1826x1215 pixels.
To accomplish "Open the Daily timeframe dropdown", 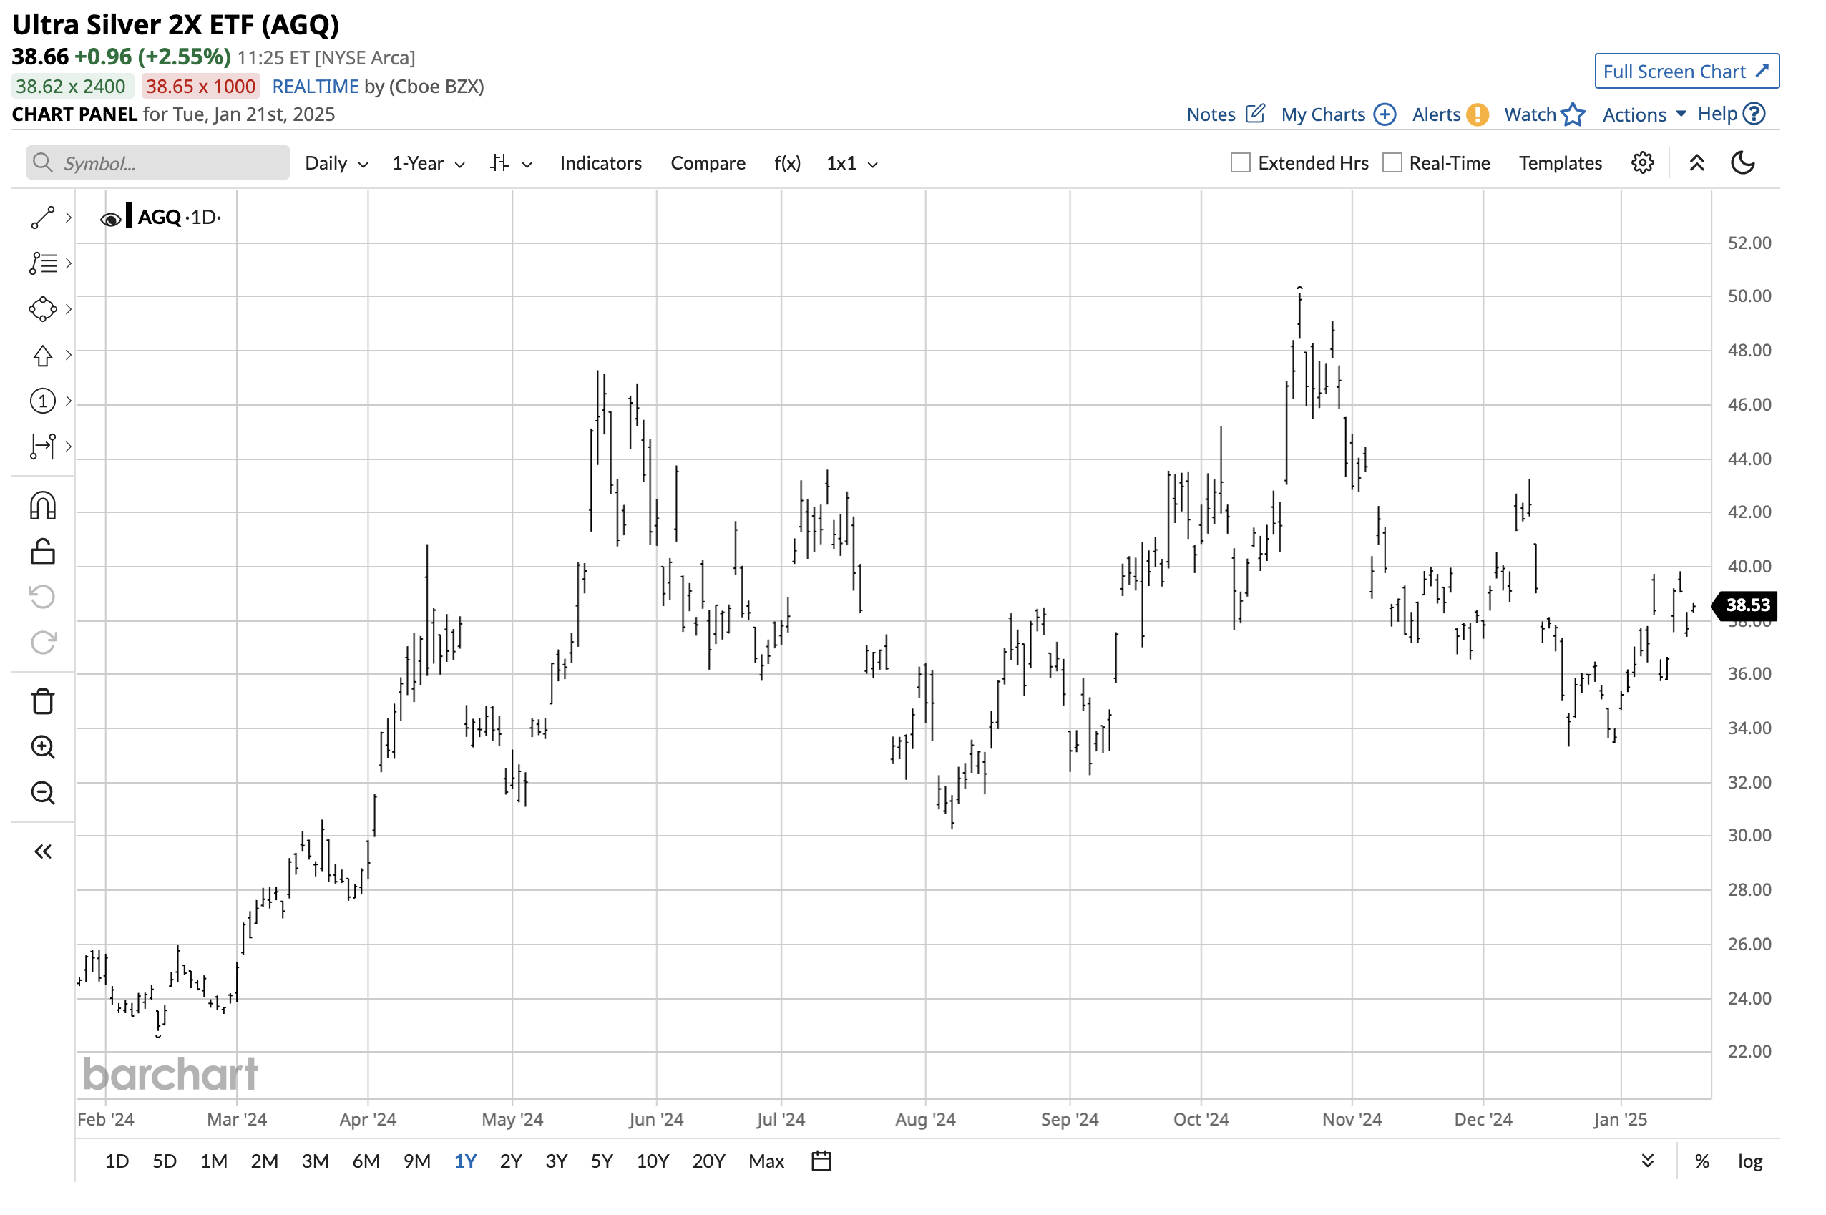I will coord(335,162).
